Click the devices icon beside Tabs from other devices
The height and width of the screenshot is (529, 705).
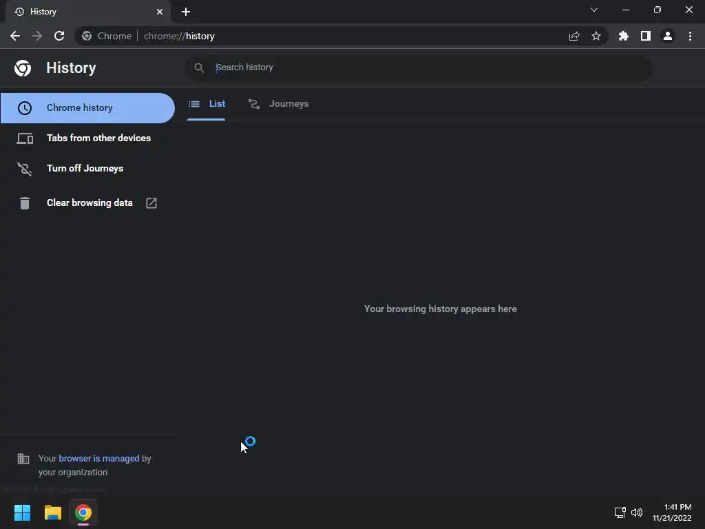pos(25,138)
